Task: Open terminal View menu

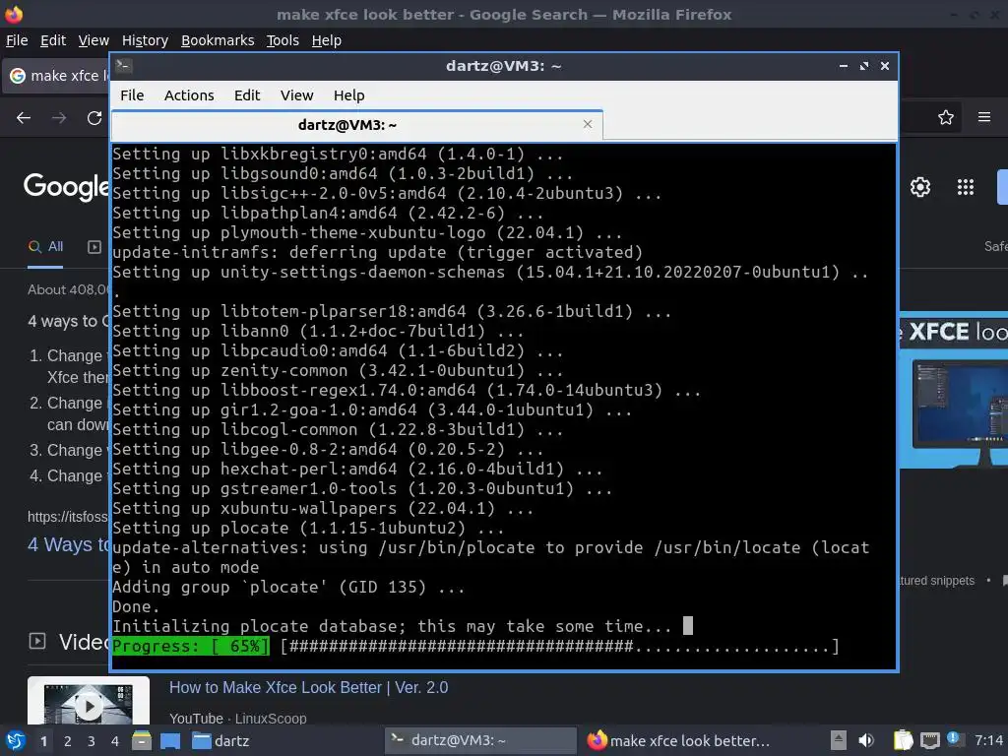Action: tap(296, 95)
